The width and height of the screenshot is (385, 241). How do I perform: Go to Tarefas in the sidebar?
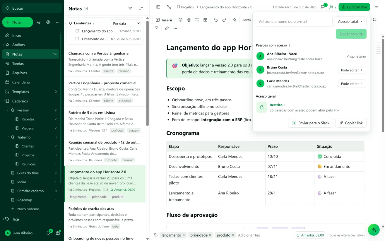point(31,64)
